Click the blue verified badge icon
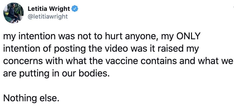 pyautogui.click(x=75, y=9)
